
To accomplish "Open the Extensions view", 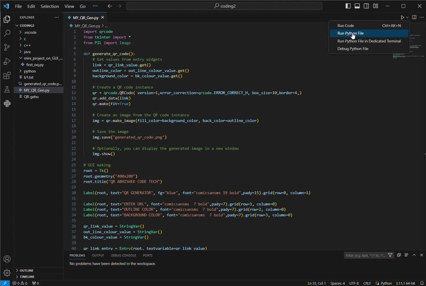I will 7,75.
